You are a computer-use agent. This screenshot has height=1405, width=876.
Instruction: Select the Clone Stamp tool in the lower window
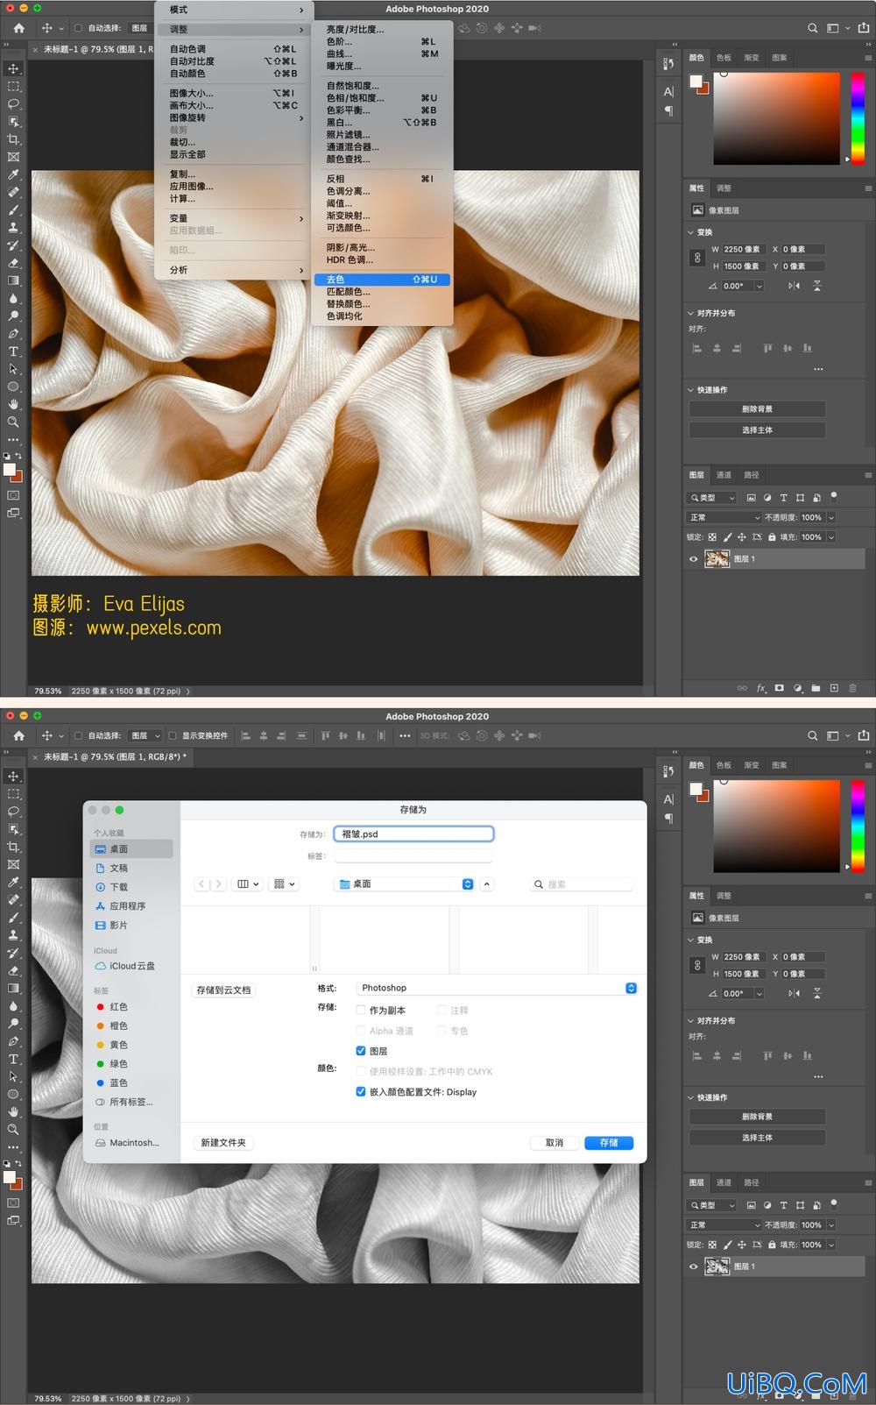coord(13,935)
